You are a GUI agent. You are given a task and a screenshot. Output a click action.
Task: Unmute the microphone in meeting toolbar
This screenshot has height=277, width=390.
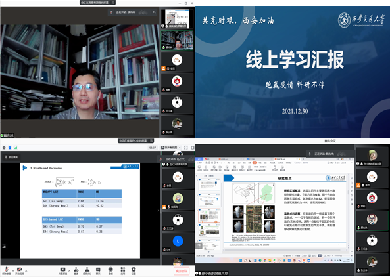[x=7, y=270]
